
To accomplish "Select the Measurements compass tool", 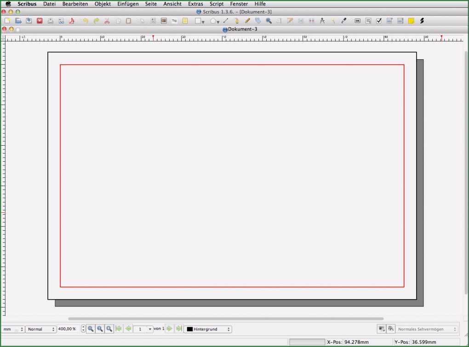I will point(322,21).
